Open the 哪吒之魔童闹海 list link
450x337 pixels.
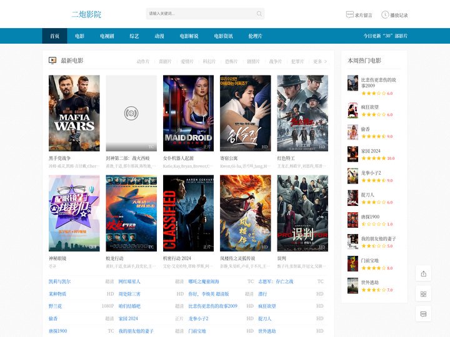click(204, 281)
